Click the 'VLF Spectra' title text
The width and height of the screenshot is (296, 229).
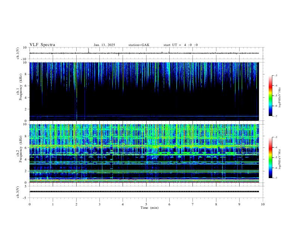pyautogui.click(x=42, y=45)
